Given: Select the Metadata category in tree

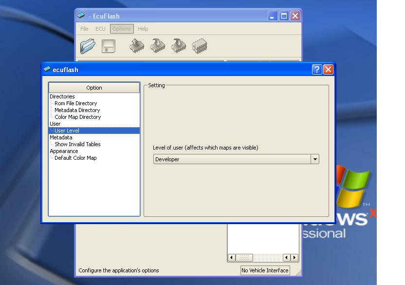Looking at the screenshot, I should [61, 137].
